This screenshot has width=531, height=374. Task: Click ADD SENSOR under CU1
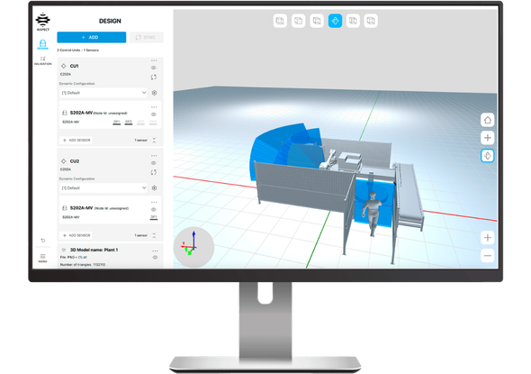(x=76, y=140)
